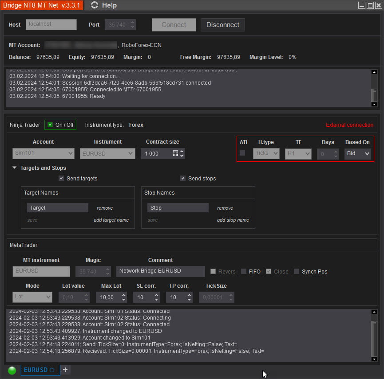Open the Mode Lot dropdown
Viewport: 384px width, 379px height.
pyautogui.click(x=32, y=297)
